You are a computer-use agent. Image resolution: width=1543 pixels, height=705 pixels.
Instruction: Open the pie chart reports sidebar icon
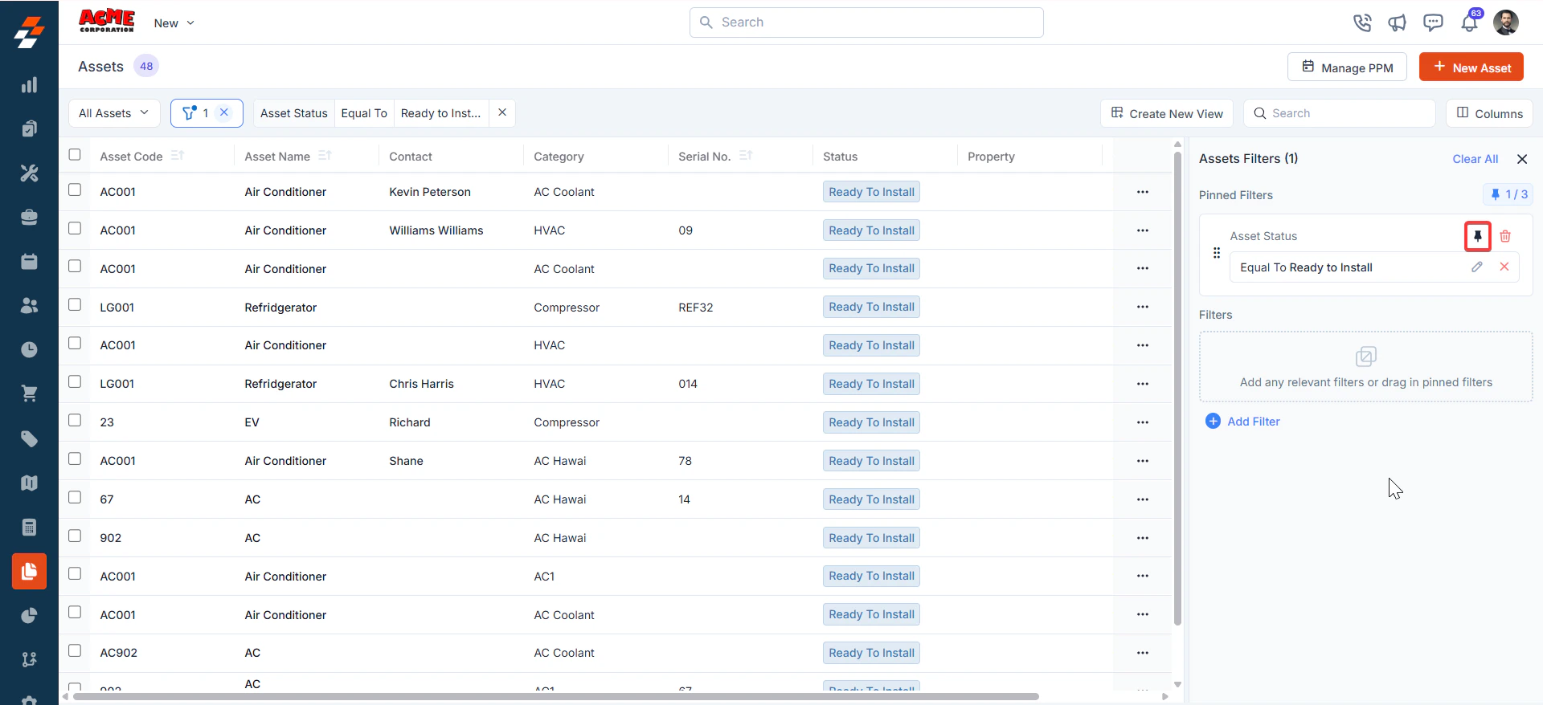pos(29,616)
